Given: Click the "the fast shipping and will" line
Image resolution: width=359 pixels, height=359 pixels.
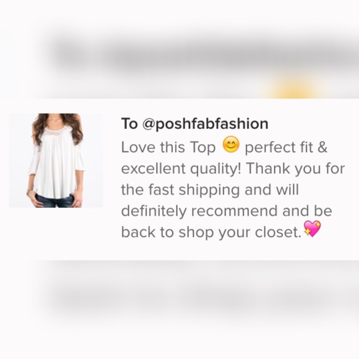Looking at the screenshot, I should tap(210, 190).
